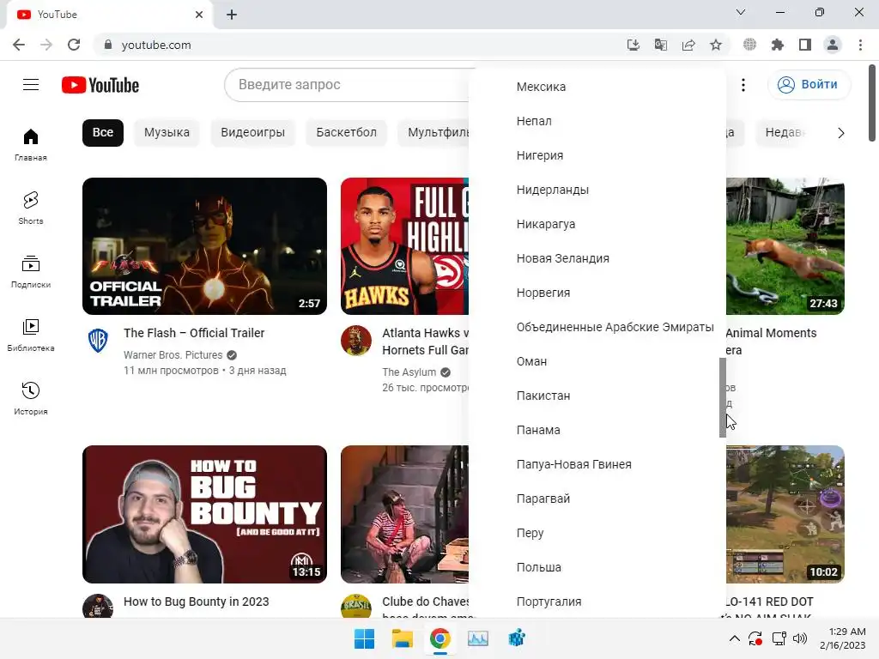
Task: Select the Все chip
Action: [103, 133]
